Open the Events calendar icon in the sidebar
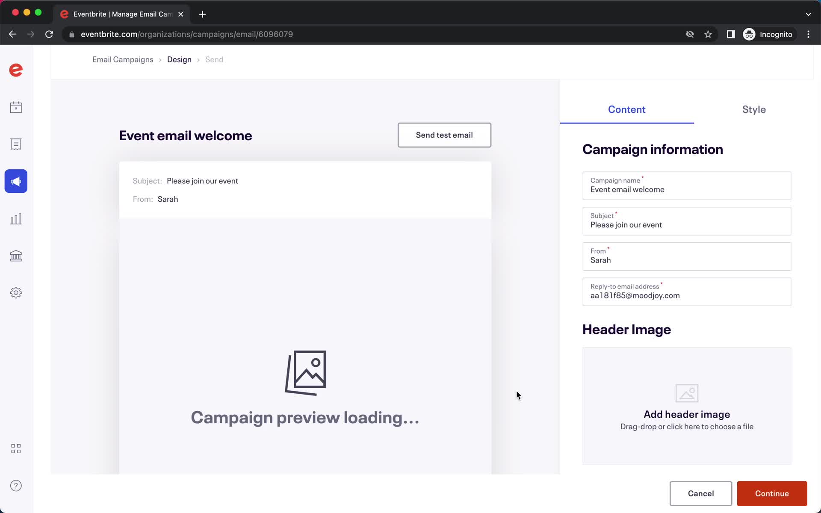The height and width of the screenshot is (513, 821). [16, 107]
